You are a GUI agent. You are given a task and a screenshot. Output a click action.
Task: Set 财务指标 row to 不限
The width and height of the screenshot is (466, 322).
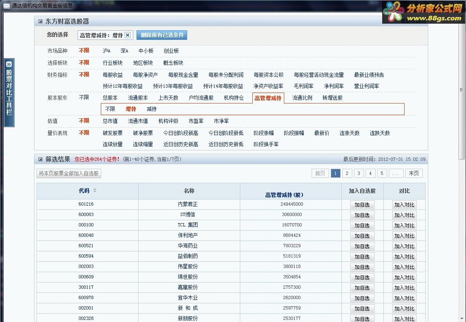point(84,74)
